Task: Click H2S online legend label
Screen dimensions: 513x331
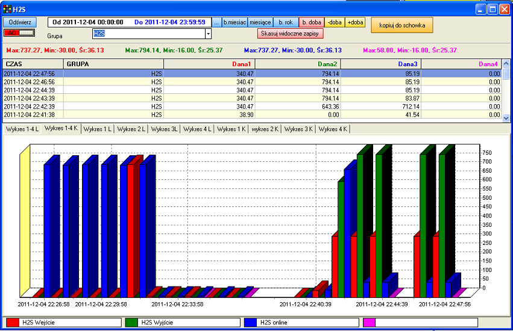Action: coord(274,323)
